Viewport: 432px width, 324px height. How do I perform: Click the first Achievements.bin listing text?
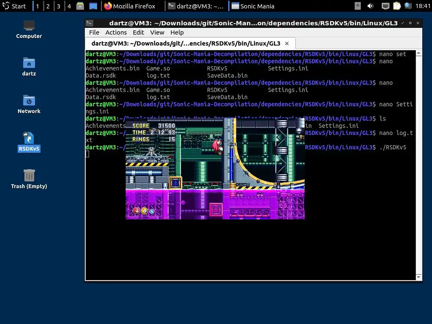(x=112, y=68)
